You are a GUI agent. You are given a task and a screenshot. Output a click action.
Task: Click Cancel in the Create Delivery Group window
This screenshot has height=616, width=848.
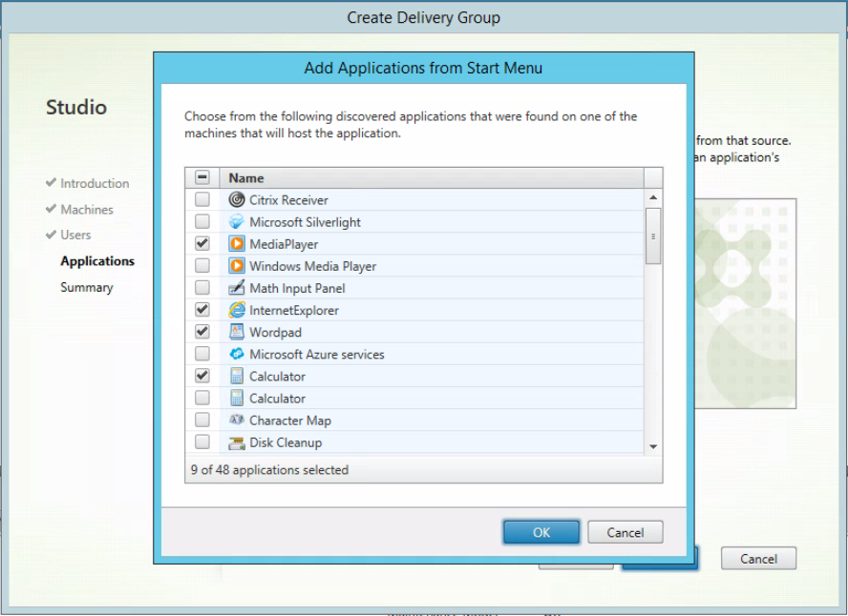coord(758,559)
